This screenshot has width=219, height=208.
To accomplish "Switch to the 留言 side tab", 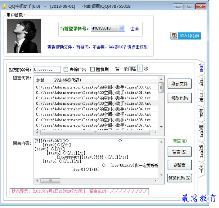I will tap(201, 68).
